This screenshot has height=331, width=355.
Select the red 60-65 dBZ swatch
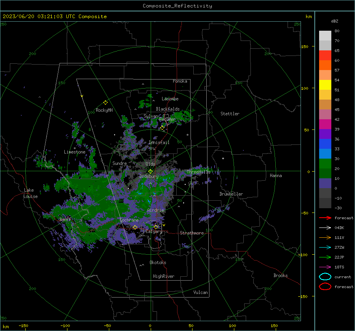[x=325, y=55]
